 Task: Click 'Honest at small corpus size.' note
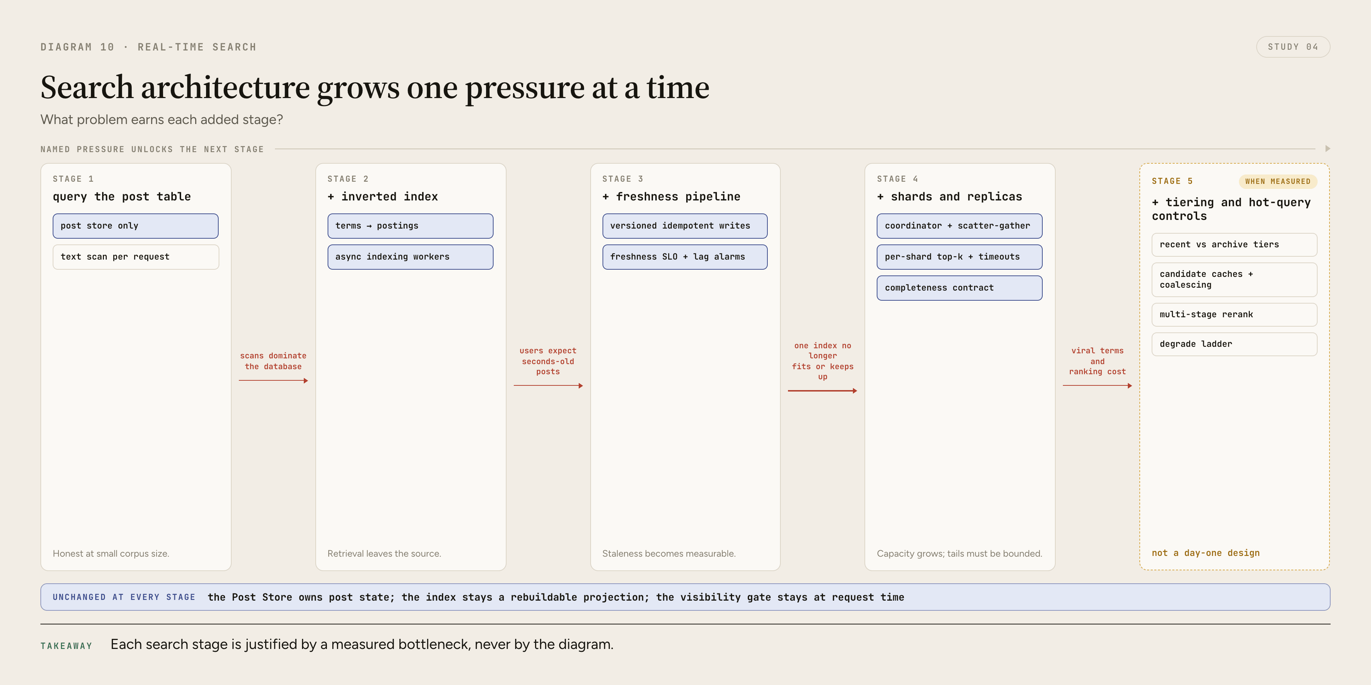coord(111,554)
